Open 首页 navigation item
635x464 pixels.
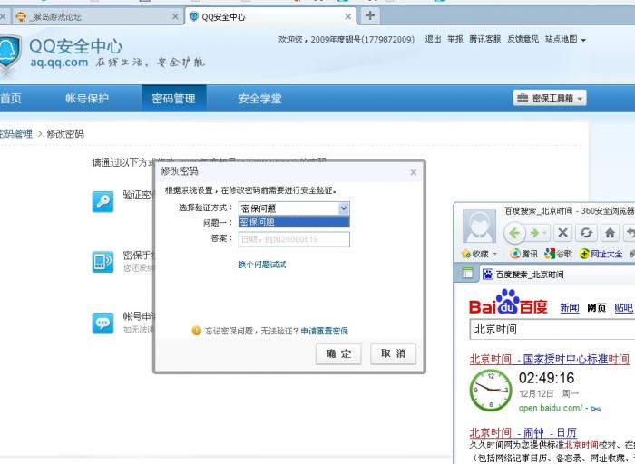click(11, 98)
